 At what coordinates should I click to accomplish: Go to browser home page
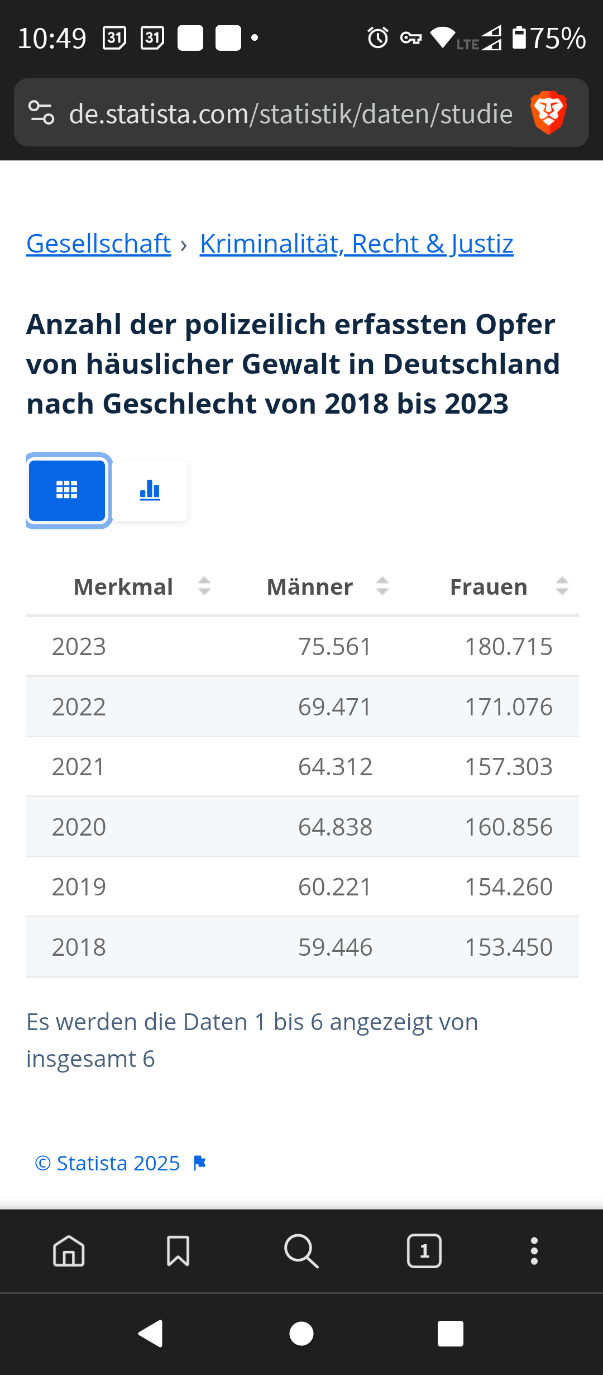coord(69,1250)
